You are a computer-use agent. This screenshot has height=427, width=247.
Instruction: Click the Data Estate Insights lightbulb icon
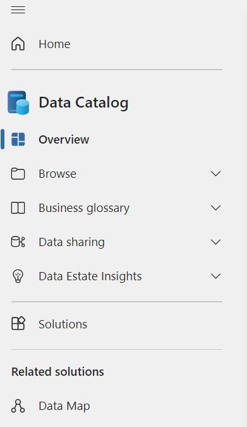click(18, 276)
